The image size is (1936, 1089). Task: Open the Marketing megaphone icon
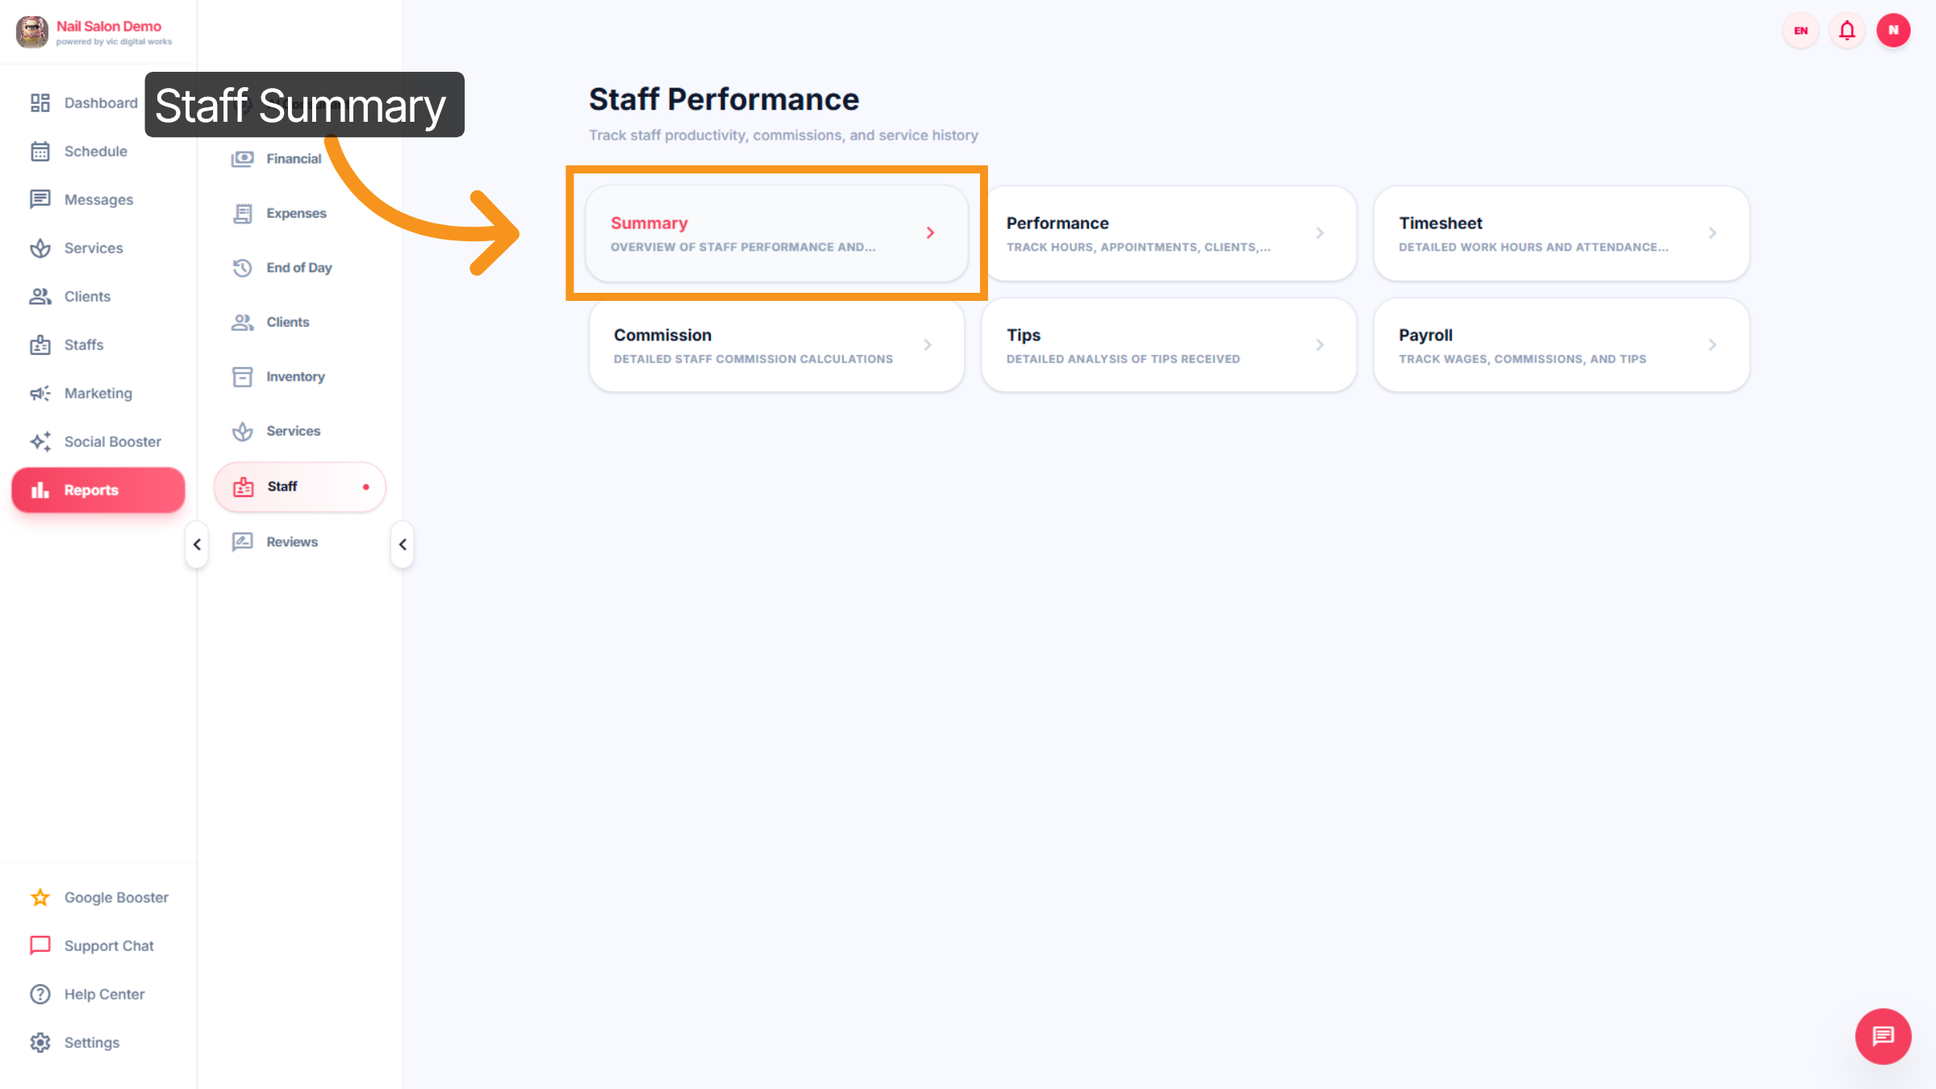point(40,393)
